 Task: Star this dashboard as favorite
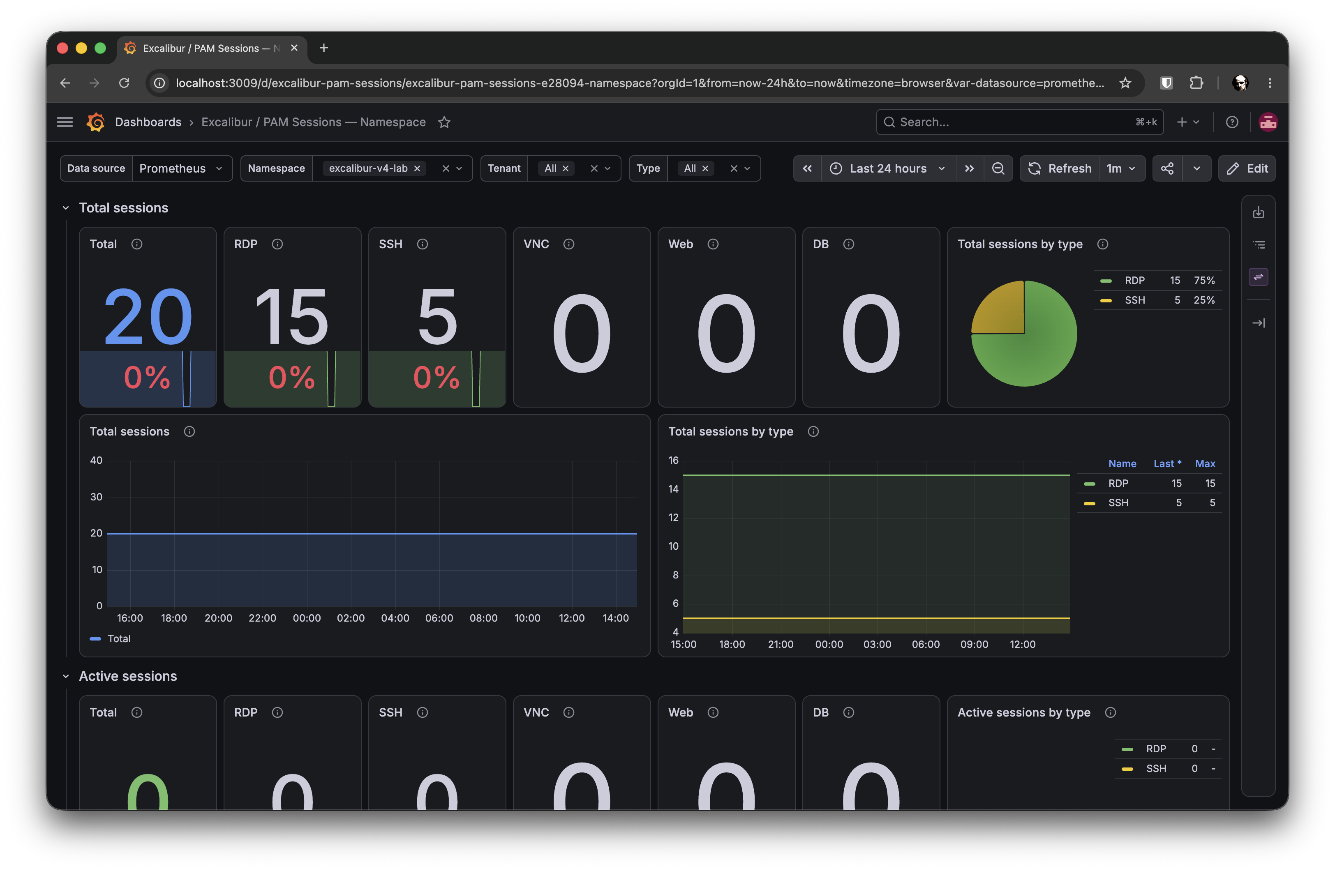444,122
